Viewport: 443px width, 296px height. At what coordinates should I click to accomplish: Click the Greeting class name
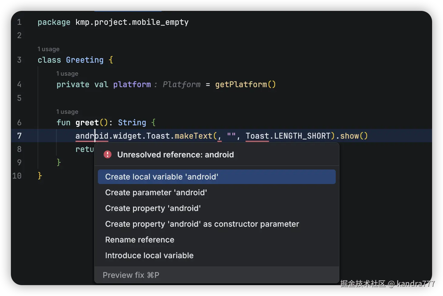click(x=85, y=60)
